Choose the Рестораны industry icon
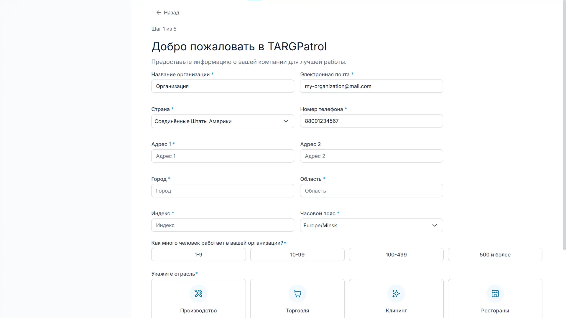Viewport: 566px width, 318px height. click(x=495, y=294)
